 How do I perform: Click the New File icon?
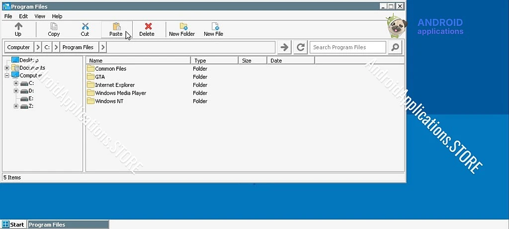pos(214,27)
